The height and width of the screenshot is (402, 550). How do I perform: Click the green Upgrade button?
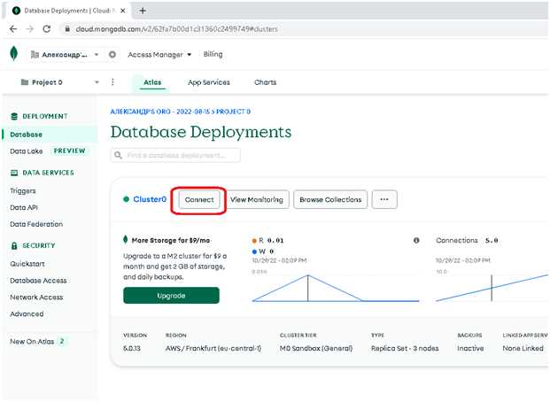tap(171, 296)
